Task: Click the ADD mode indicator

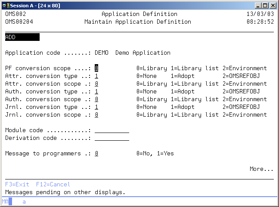Action: click(x=22, y=37)
